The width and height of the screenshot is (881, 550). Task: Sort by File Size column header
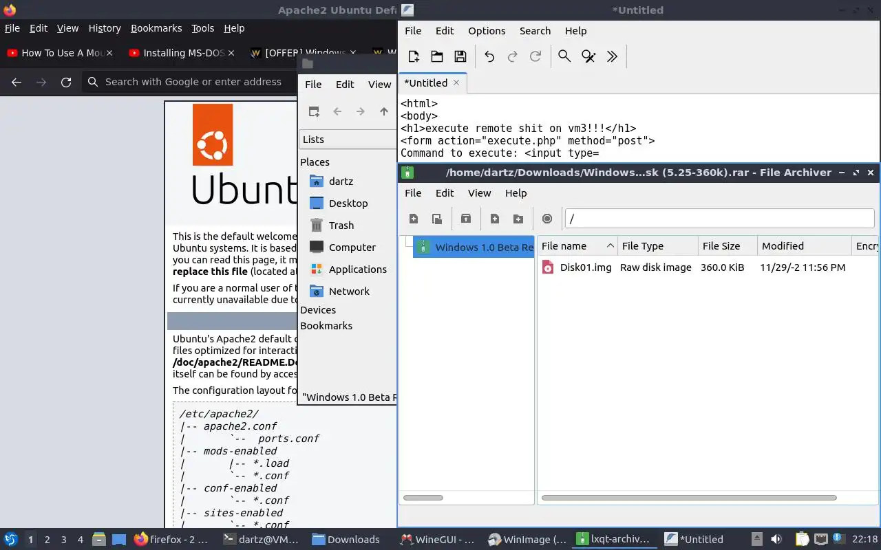point(728,246)
